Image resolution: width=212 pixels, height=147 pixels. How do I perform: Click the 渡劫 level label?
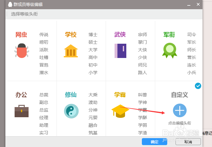(x=93, y=102)
